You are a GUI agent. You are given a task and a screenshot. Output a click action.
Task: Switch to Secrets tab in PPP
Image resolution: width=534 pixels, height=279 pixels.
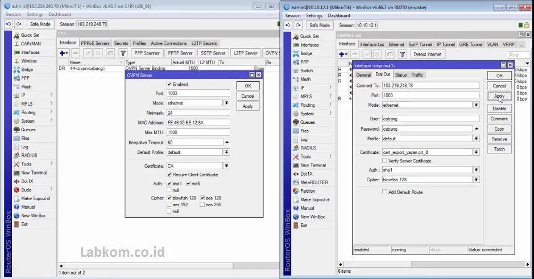(121, 43)
